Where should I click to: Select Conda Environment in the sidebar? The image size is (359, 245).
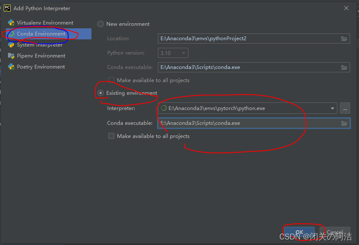[49, 33]
